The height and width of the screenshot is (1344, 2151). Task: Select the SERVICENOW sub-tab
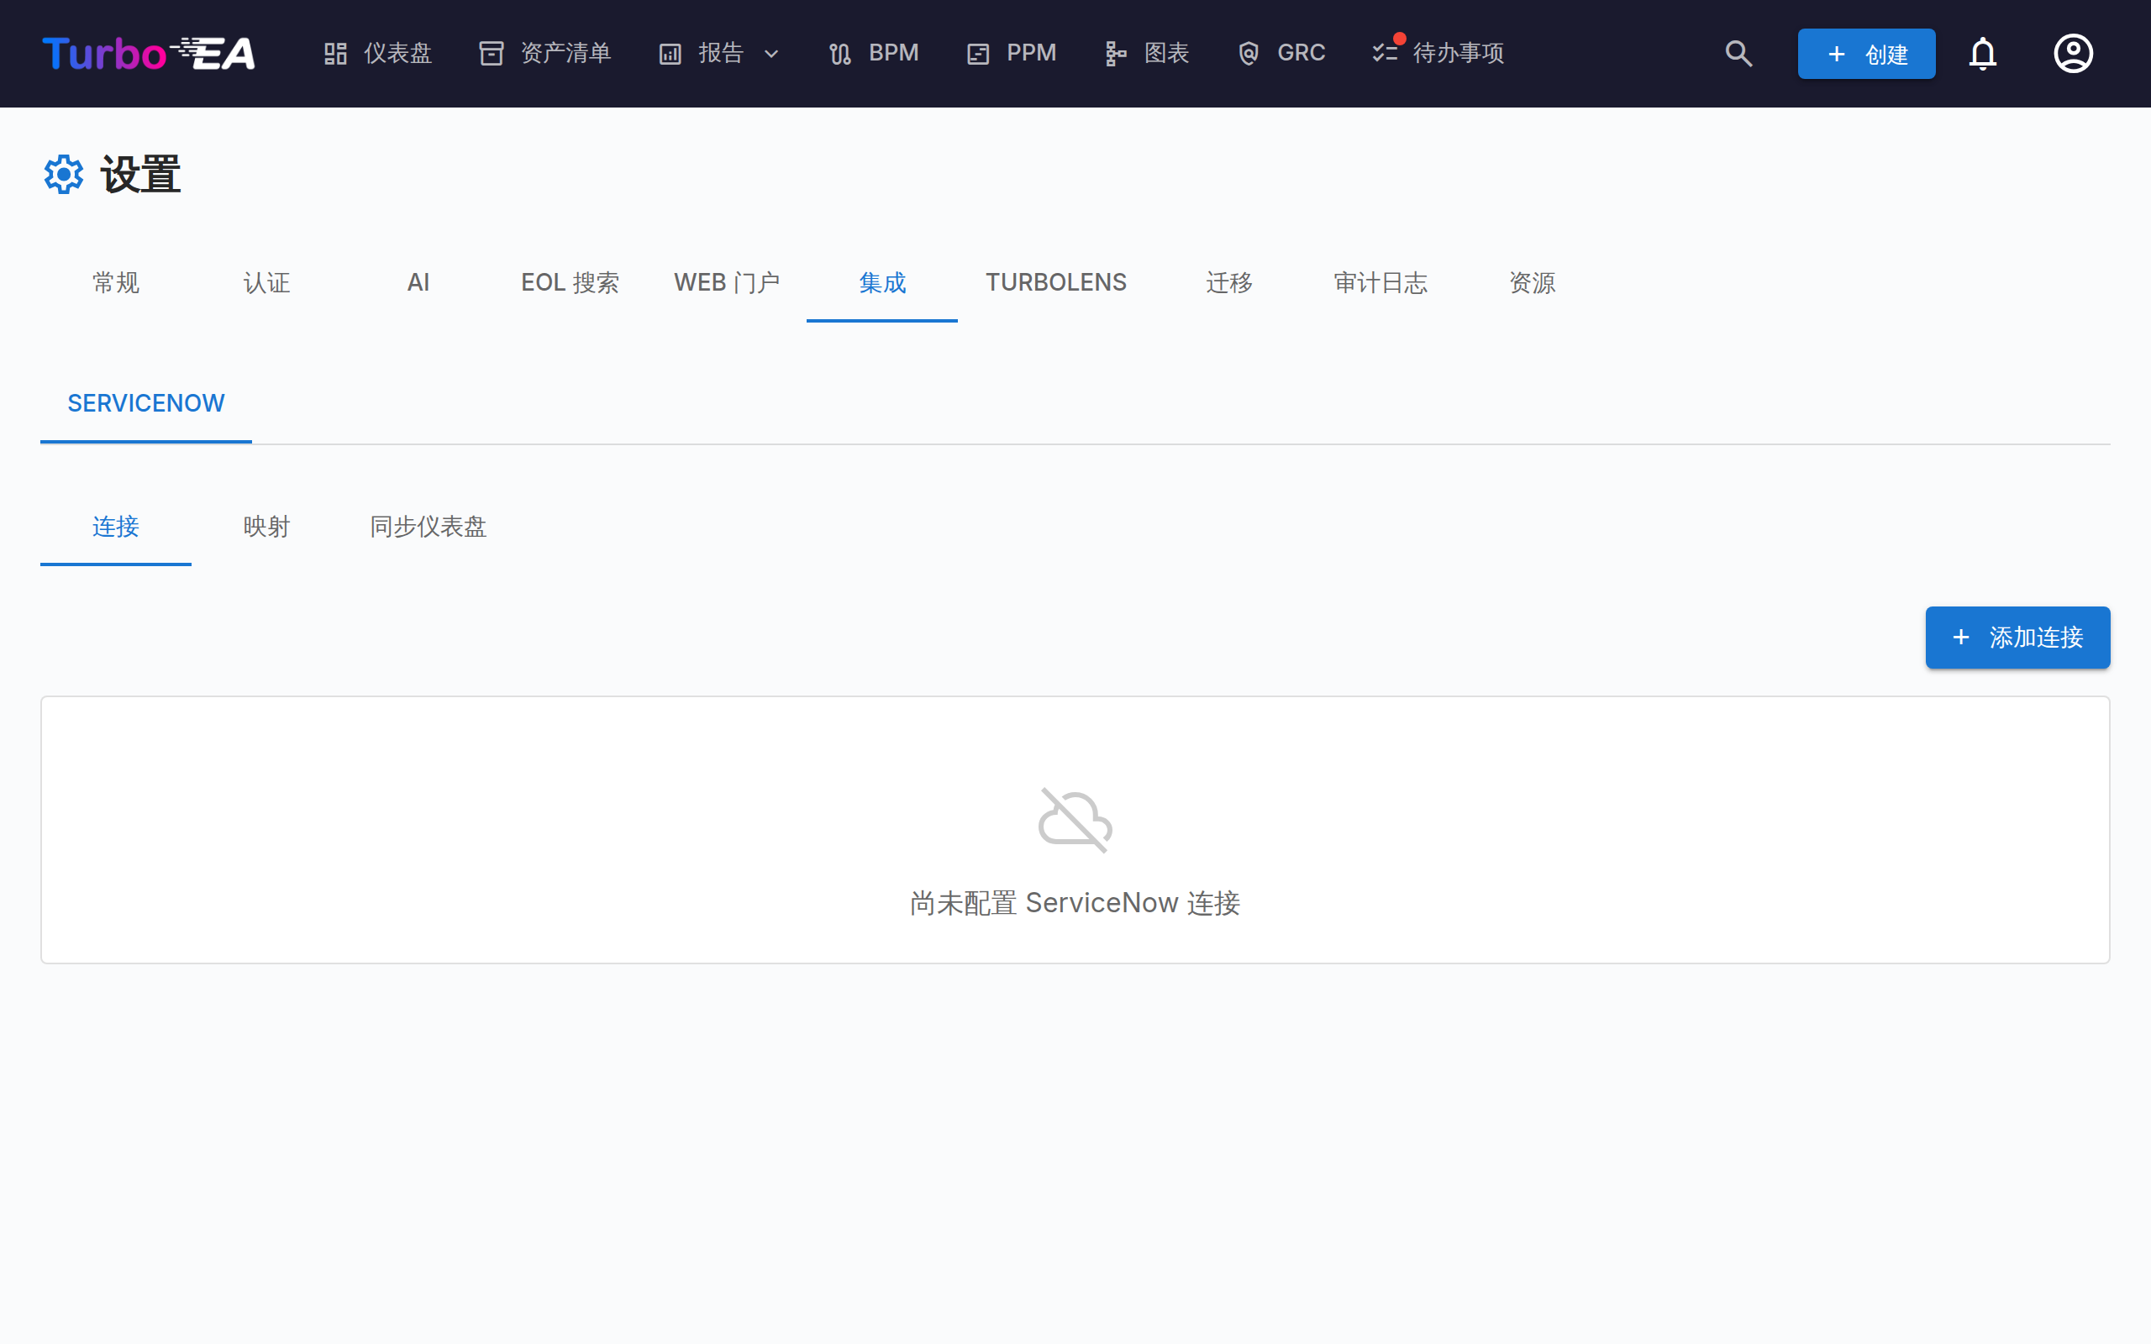(145, 403)
